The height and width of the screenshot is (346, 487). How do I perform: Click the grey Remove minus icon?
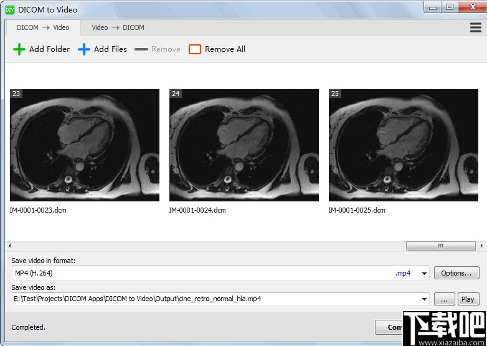coord(141,49)
